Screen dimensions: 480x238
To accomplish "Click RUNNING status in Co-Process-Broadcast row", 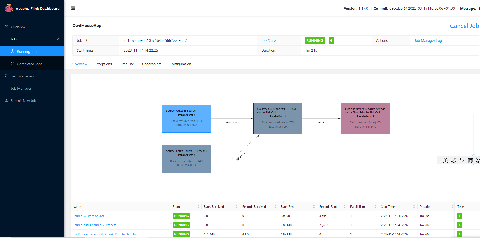I will [x=181, y=234].
